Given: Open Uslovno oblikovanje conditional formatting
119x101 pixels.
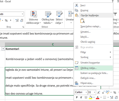Looking at the screenshot, I should pyautogui.click(x=34, y=18).
